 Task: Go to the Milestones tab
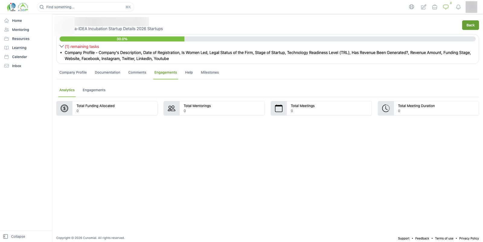[210, 72]
